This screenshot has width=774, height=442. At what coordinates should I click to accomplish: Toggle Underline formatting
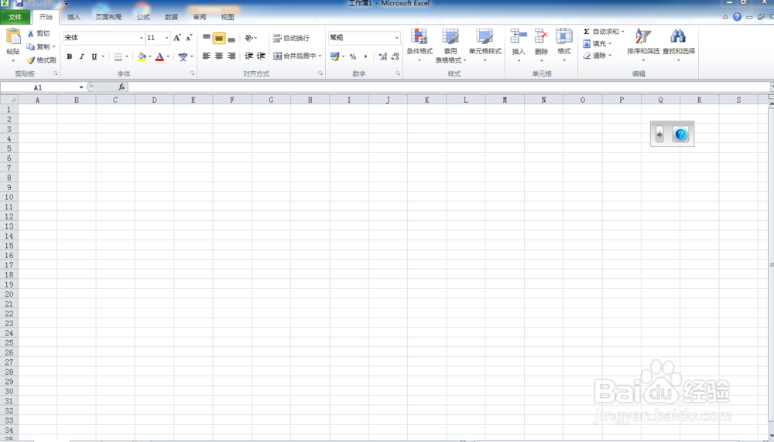click(94, 56)
